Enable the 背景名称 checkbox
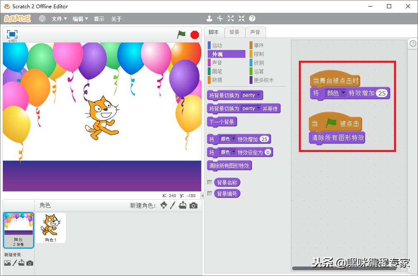The height and width of the screenshot is (276, 418). coord(210,182)
